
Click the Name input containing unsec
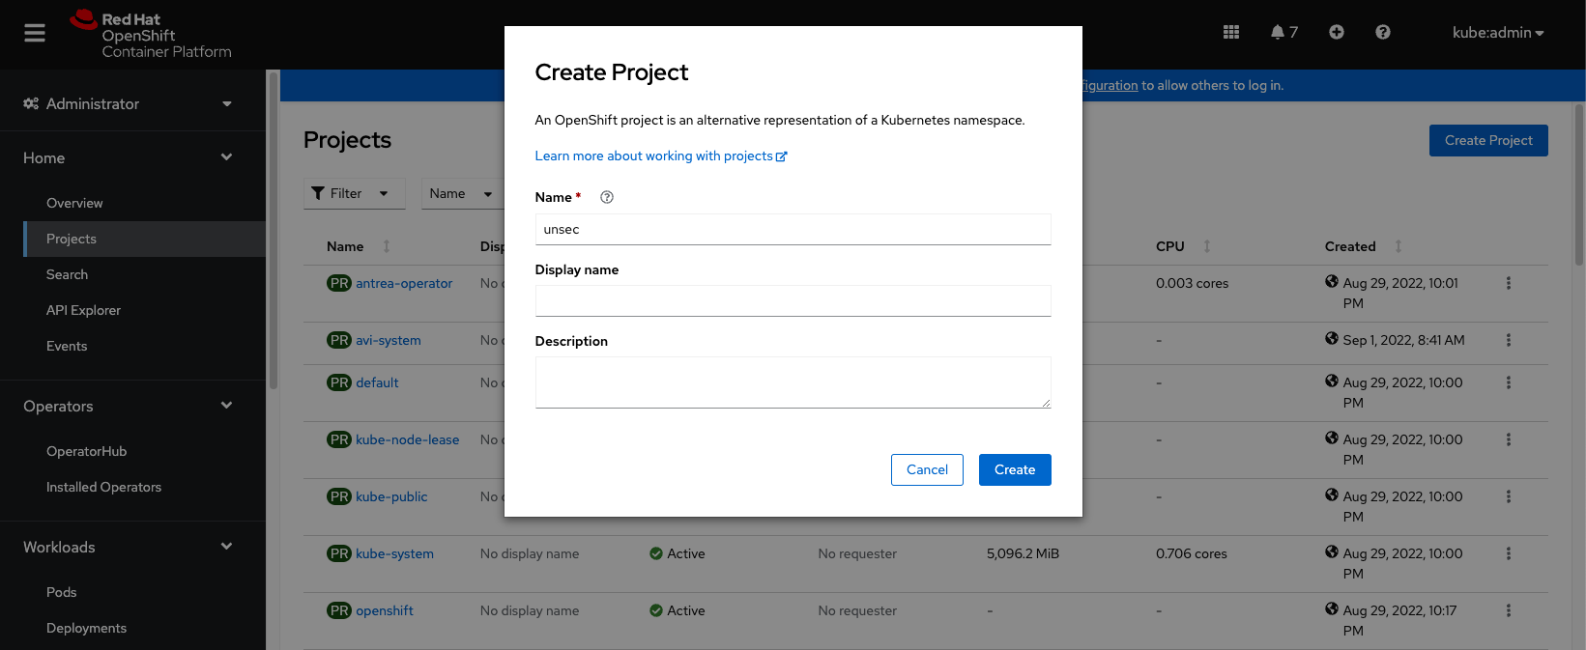pyautogui.click(x=793, y=229)
